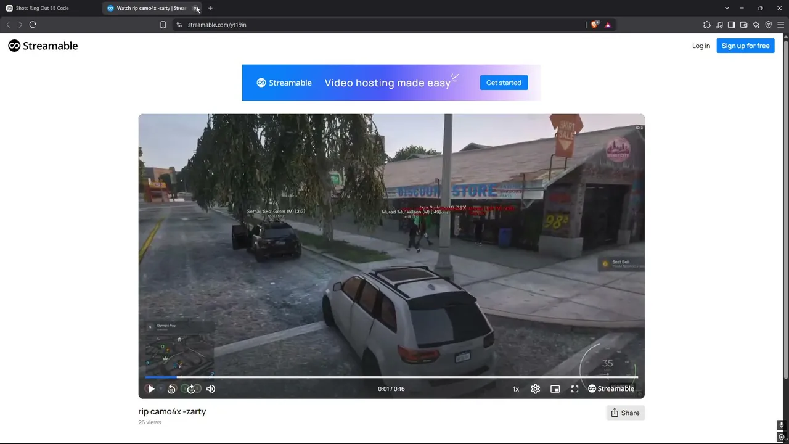Open a new browser tab
The image size is (789, 444).
click(x=210, y=8)
